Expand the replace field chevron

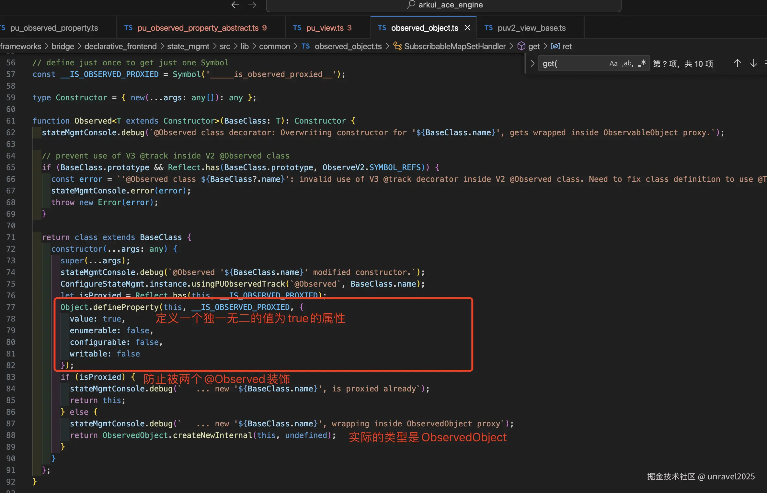click(x=532, y=63)
